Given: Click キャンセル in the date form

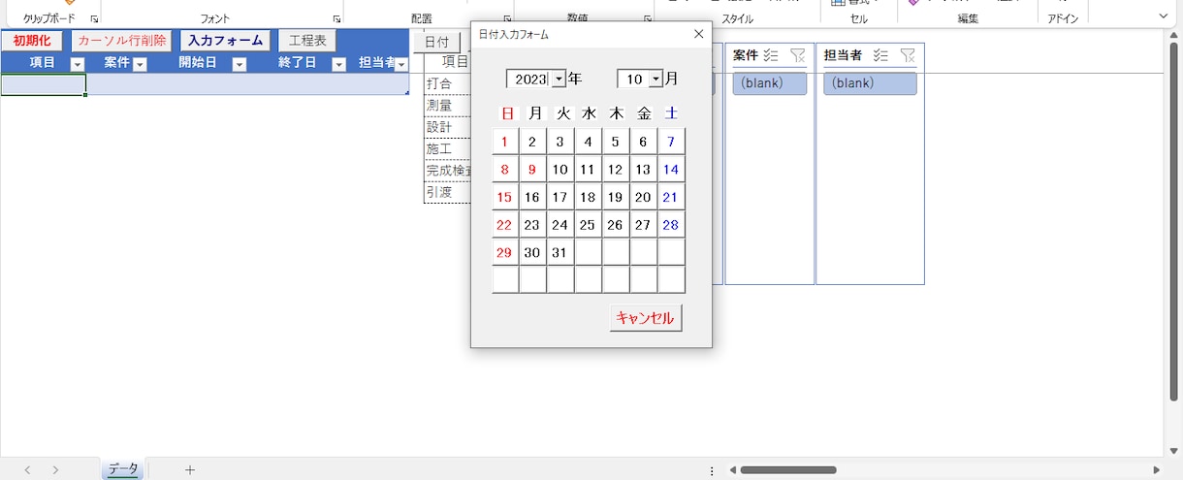Looking at the screenshot, I should pos(646,318).
